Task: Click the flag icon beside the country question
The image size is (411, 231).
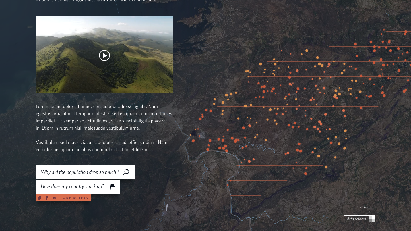Action: click(112, 187)
